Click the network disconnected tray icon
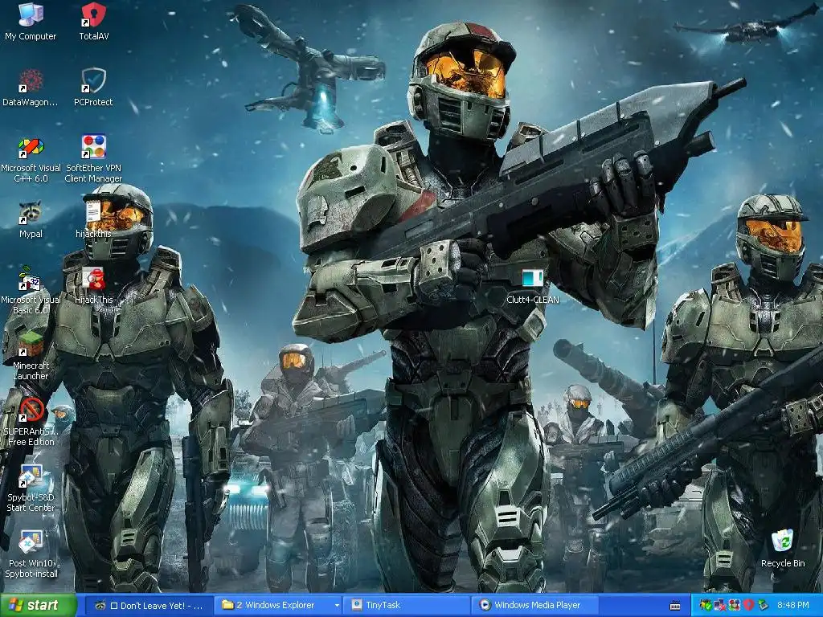Image resolution: width=823 pixels, height=617 pixels. coord(719,606)
